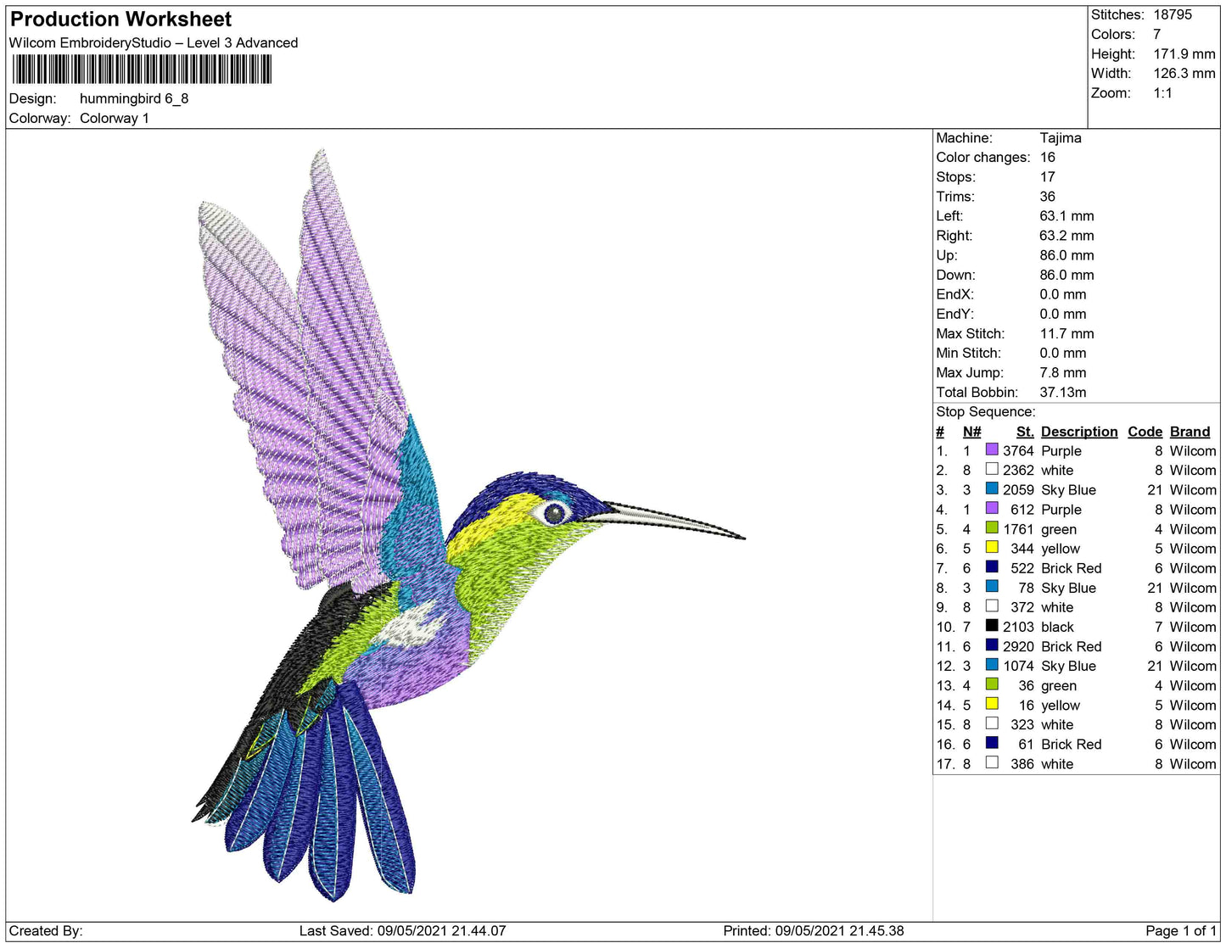Select the Purple swatch in stop 1
Screen dimensions: 1226x943
[991, 451]
